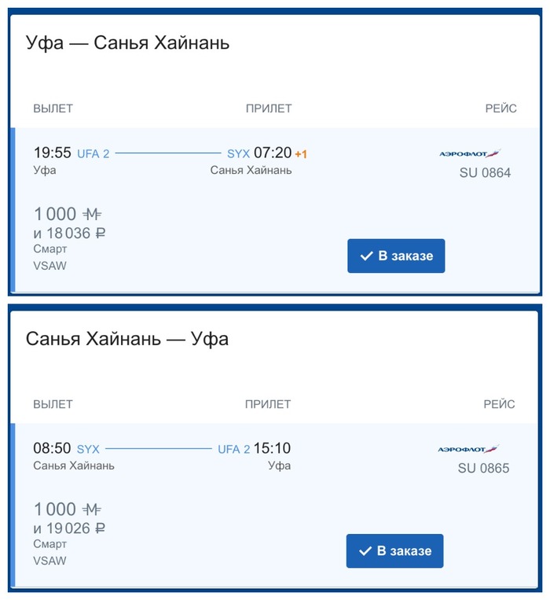Click the checkmark icon on the Санья — Уфа button

coord(364,551)
